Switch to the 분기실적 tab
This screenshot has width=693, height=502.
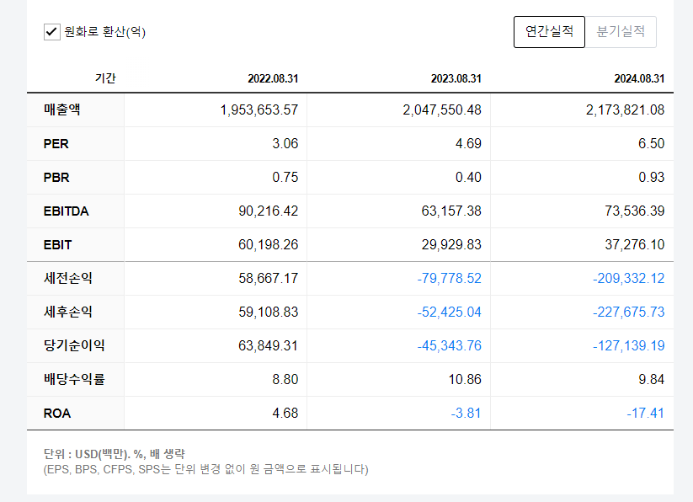(x=621, y=32)
